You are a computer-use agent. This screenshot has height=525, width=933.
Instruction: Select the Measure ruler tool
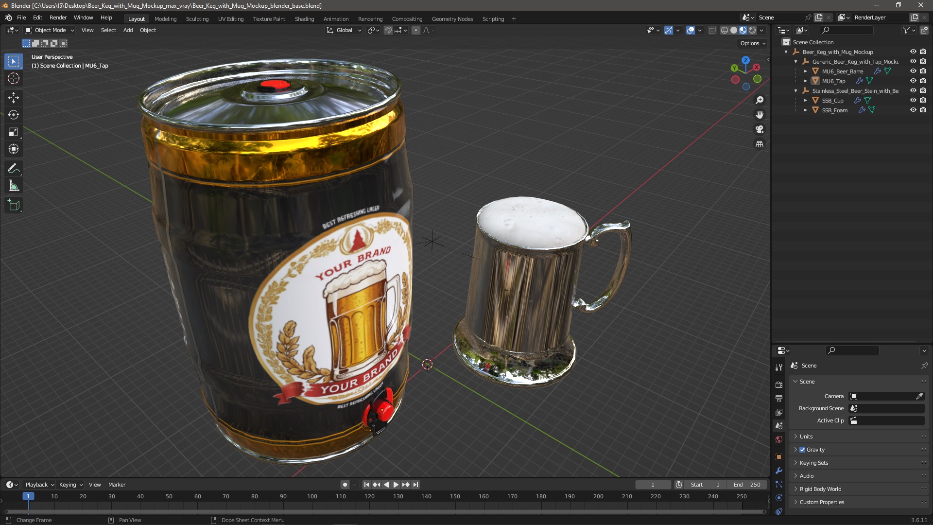tap(14, 186)
